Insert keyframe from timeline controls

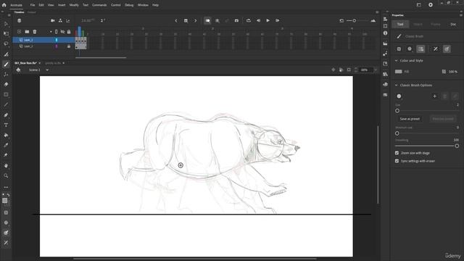pos(186,21)
